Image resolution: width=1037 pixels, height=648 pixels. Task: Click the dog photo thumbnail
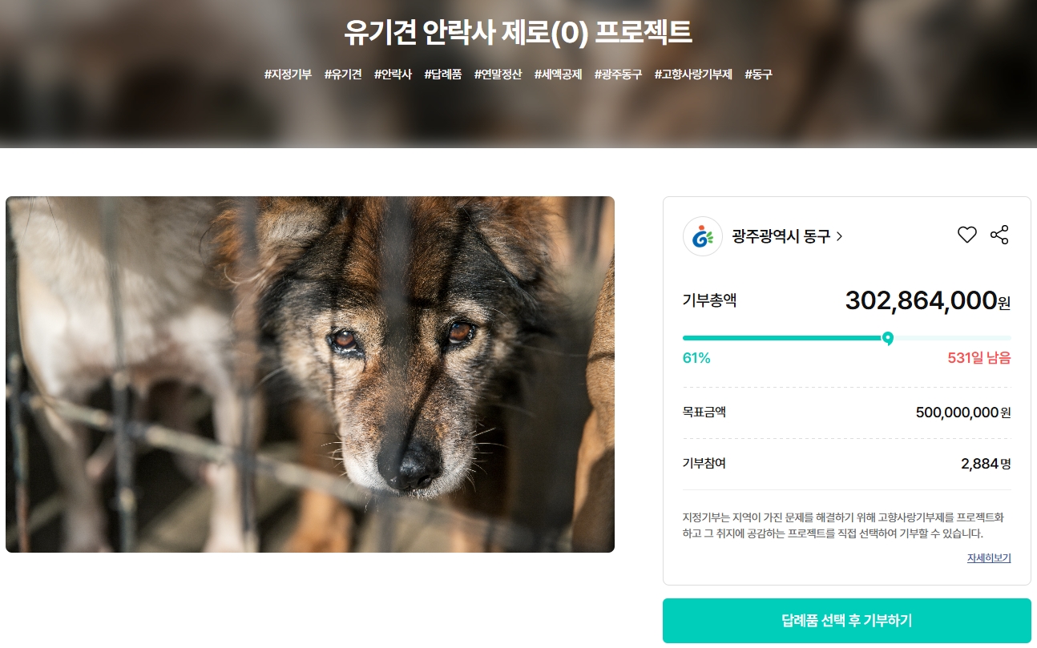coord(310,374)
